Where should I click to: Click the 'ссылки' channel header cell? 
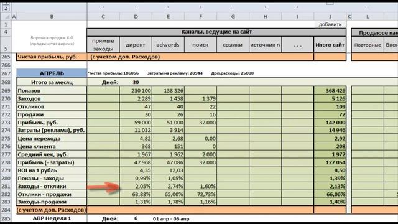pyautogui.click(x=233, y=45)
